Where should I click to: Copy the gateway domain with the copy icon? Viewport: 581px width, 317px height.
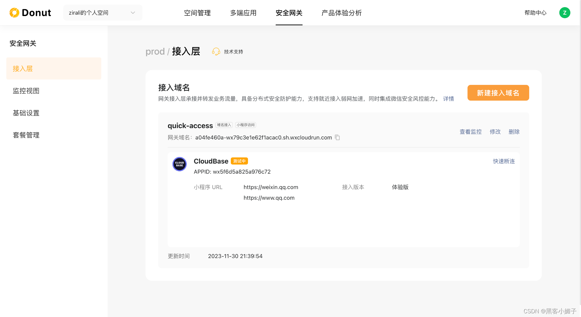pos(337,137)
